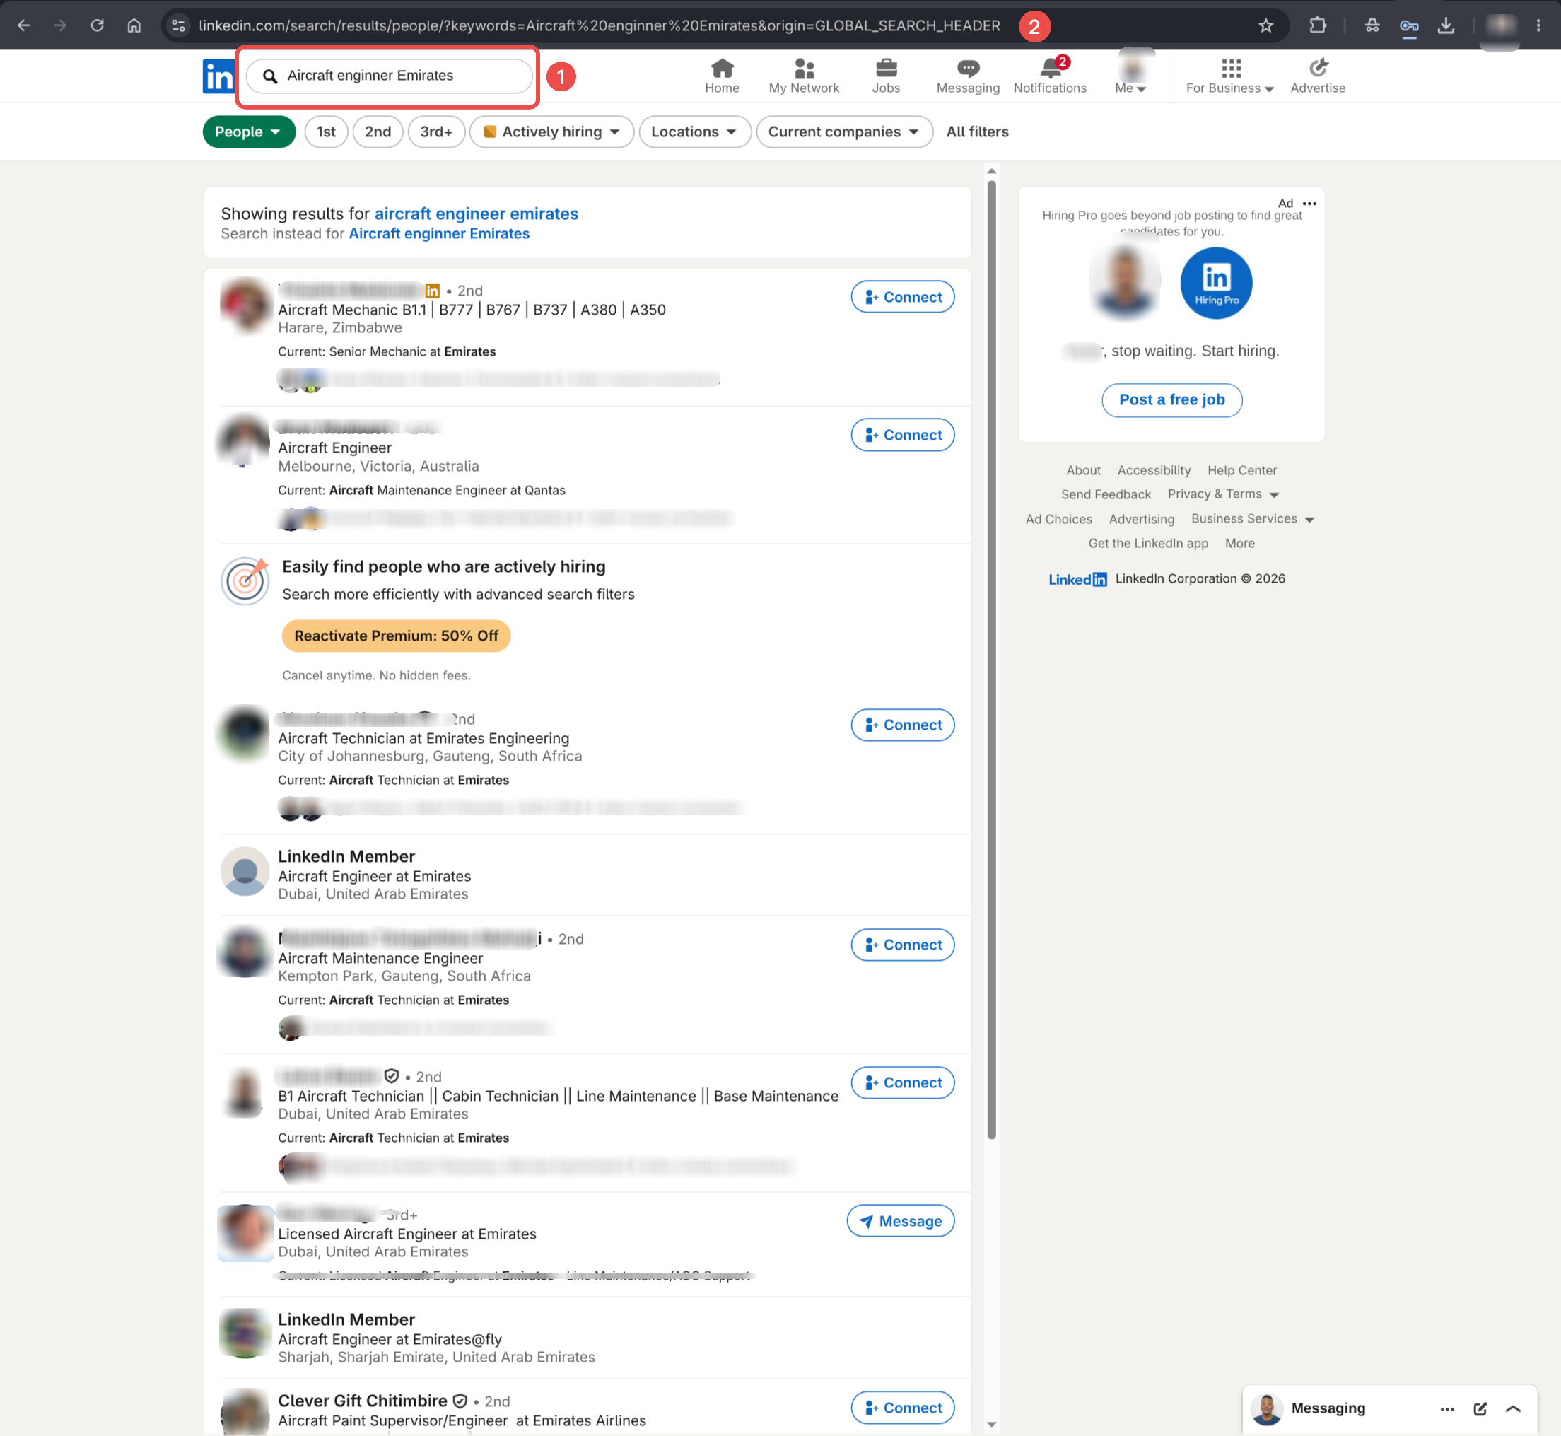Connect with the Harare, Zimbabwe Aircraft Mechanic
The image size is (1561, 1436).
pyautogui.click(x=902, y=297)
